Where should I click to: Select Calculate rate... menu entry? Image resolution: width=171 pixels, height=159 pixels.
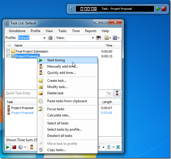[x=67, y=115]
